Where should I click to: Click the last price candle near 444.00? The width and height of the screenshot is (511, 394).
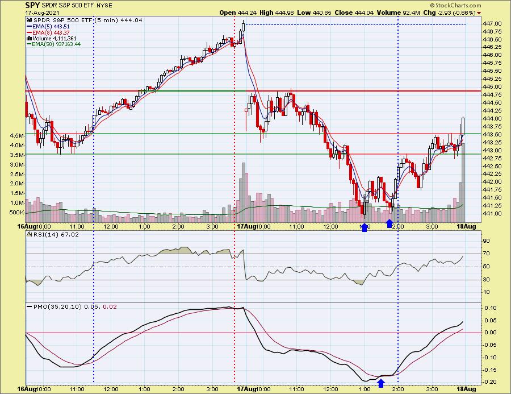pyautogui.click(x=463, y=126)
